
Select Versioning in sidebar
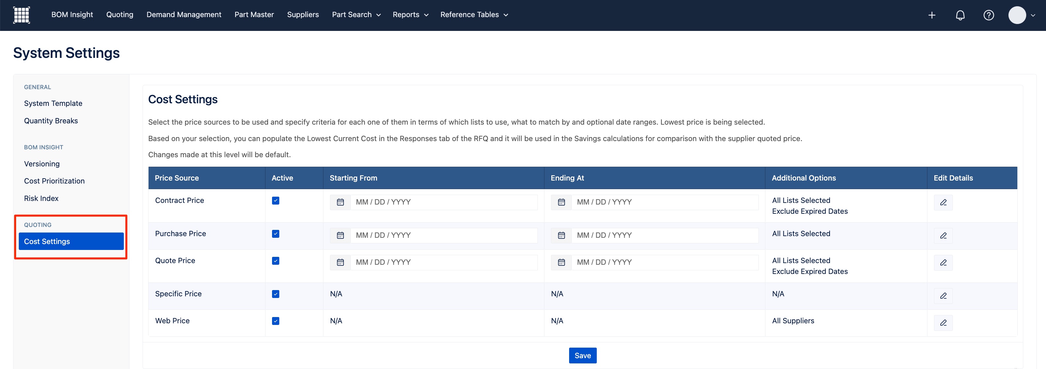click(42, 164)
